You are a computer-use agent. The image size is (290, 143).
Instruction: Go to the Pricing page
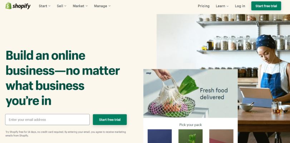pos(203,6)
